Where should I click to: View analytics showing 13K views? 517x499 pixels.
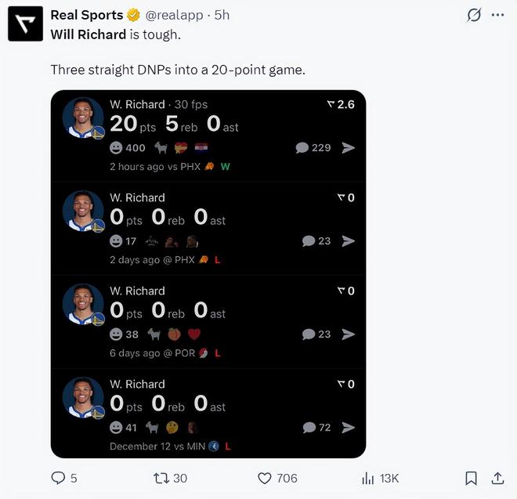pyautogui.click(x=368, y=478)
